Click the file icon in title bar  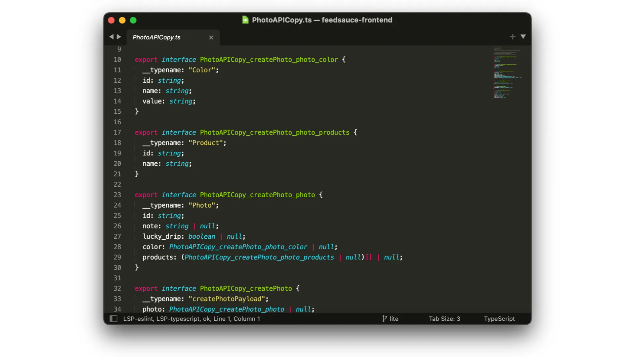pyautogui.click(x=245, y=20)
